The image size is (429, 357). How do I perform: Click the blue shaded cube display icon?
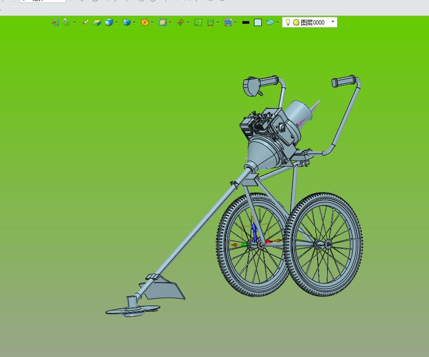[109, 22]
